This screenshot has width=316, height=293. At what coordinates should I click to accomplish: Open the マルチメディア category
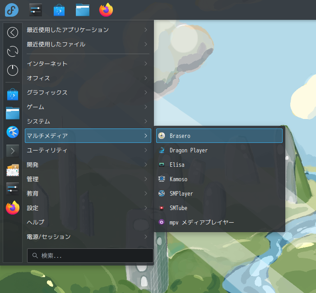[x=88, y=136]
